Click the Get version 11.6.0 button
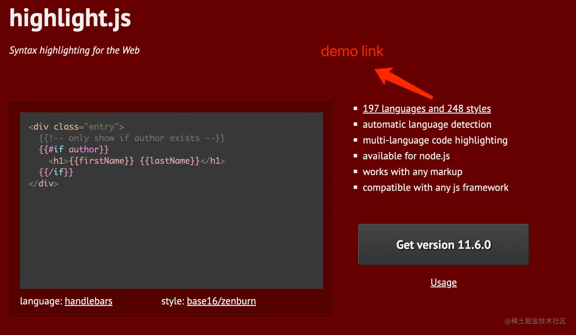Image resolution: width=576 pixels, height=335 pixels. (443, 244)
